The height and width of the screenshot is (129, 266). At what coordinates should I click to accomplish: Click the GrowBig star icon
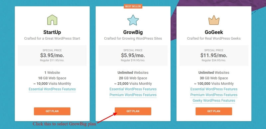[x=133, y=20]
